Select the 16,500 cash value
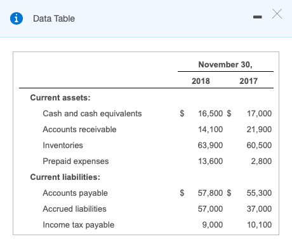292x246 pixels. point(210,114)
